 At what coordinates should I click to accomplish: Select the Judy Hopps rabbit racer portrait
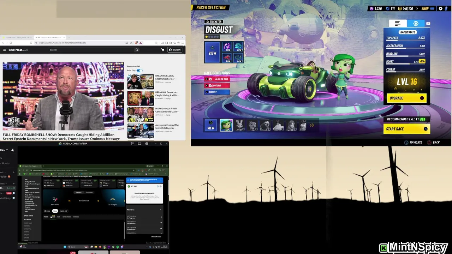click(239, 125)
